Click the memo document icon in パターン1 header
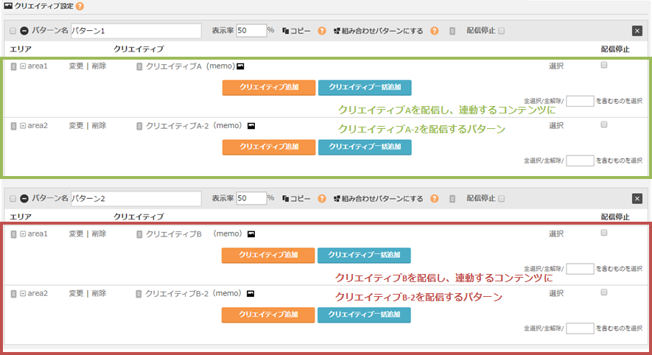This screenshot has width=652, height=355. tap(452, 31)
